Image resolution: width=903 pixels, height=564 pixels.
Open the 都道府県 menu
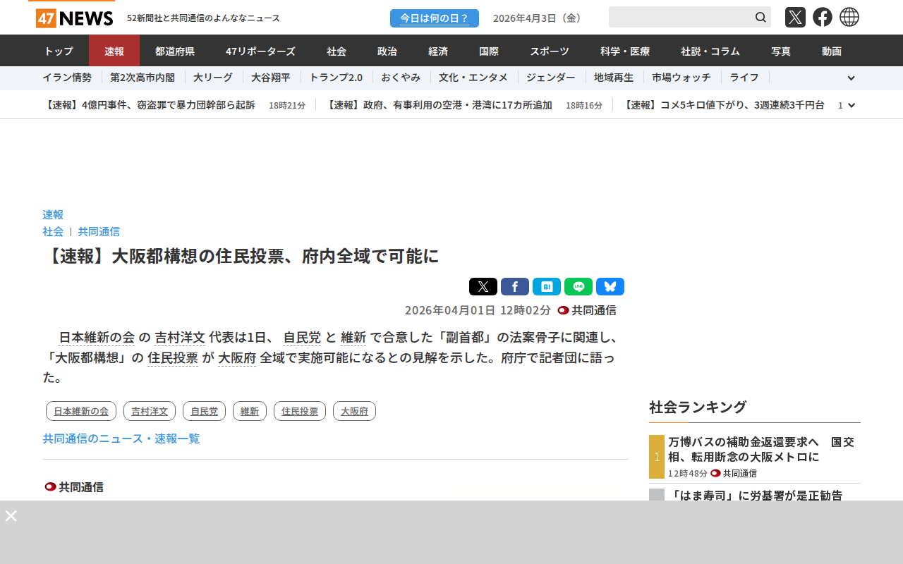click(x=175, y=51)
